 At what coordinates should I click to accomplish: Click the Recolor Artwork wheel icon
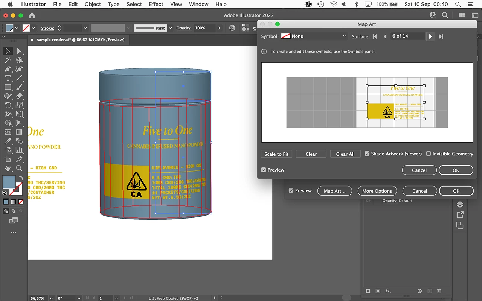pyautogui.click(x=232, y=28)
